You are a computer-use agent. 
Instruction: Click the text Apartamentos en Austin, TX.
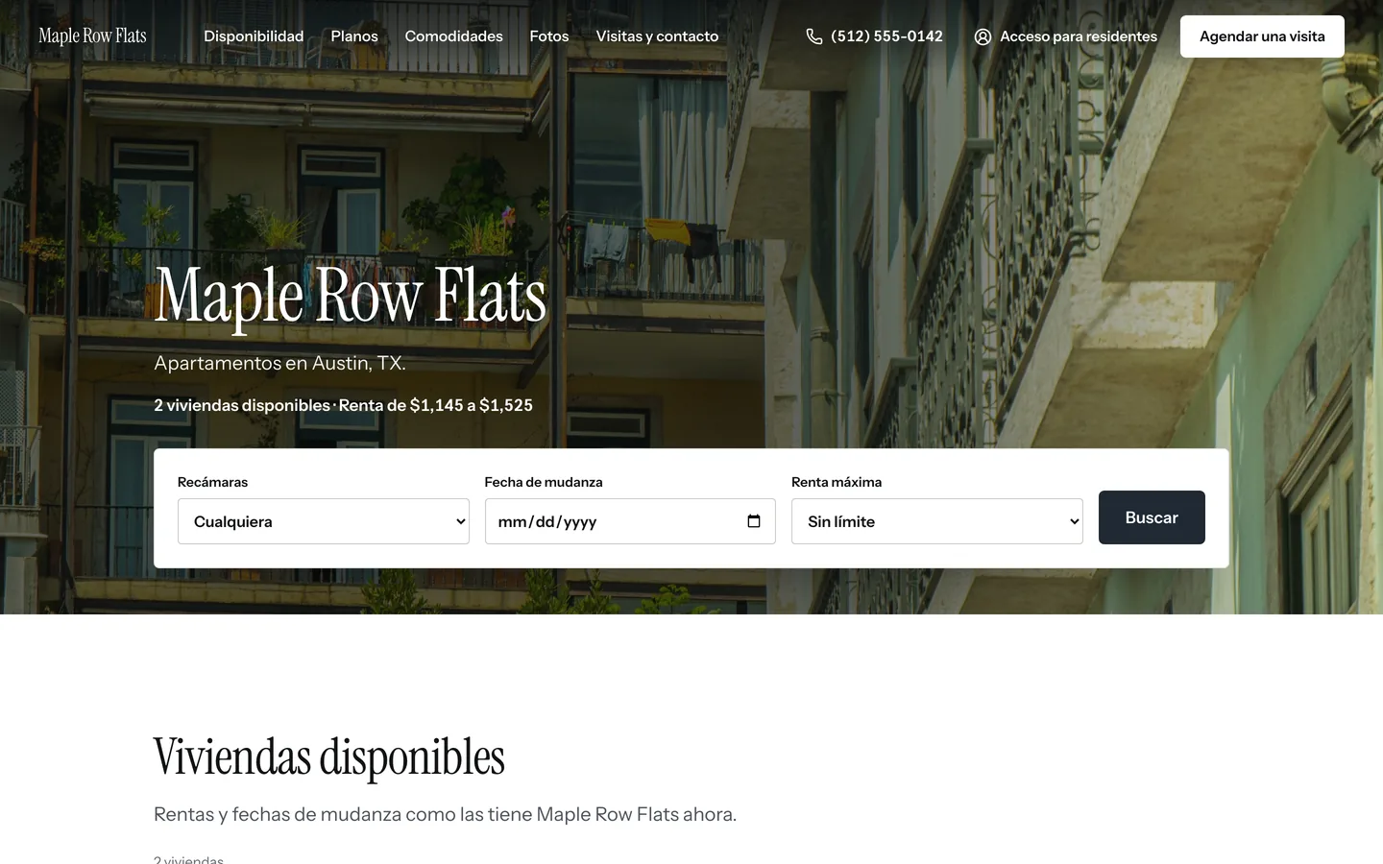click(x=280, y=363)
